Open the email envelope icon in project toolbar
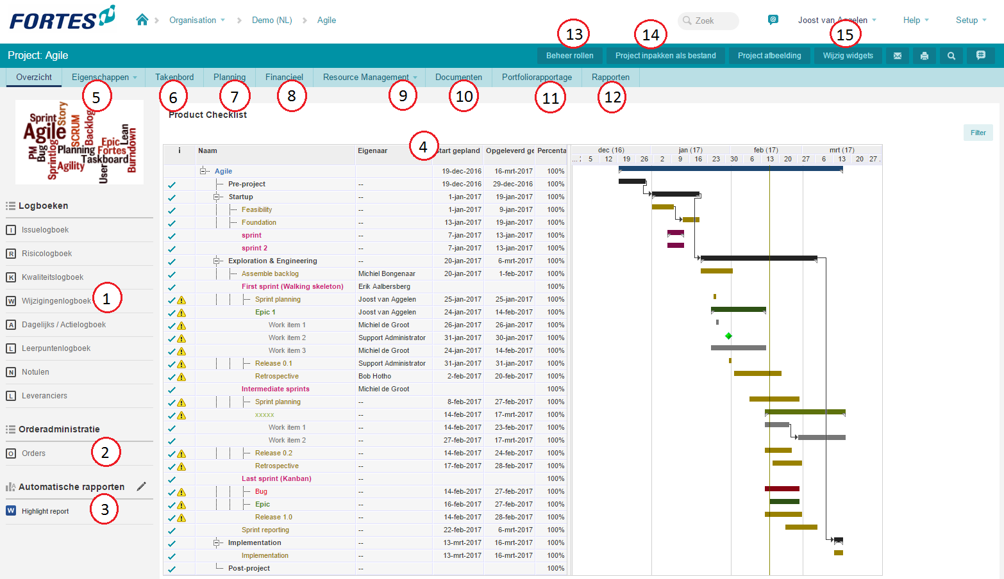Screen dimensions: 1004x579 pyautogui.click(x=898, y=56)
